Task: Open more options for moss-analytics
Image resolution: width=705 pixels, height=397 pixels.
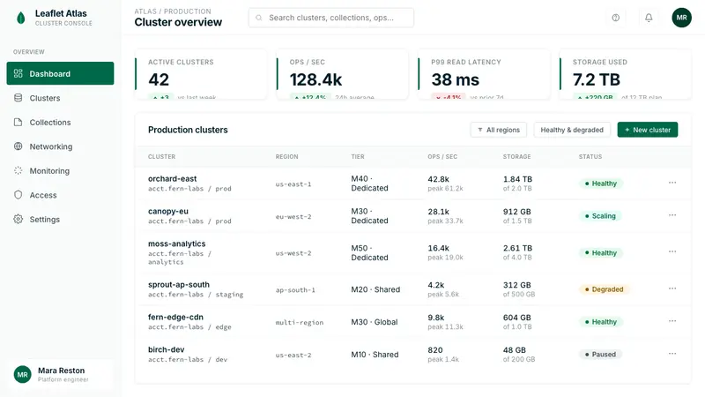Action: [672, 251]
